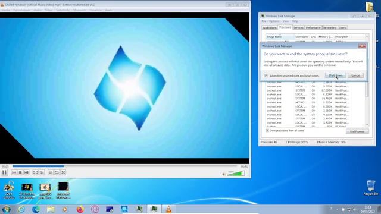Select the Processes tab in Task Manager
Screen dimensions: 381x214
[285, 27]
